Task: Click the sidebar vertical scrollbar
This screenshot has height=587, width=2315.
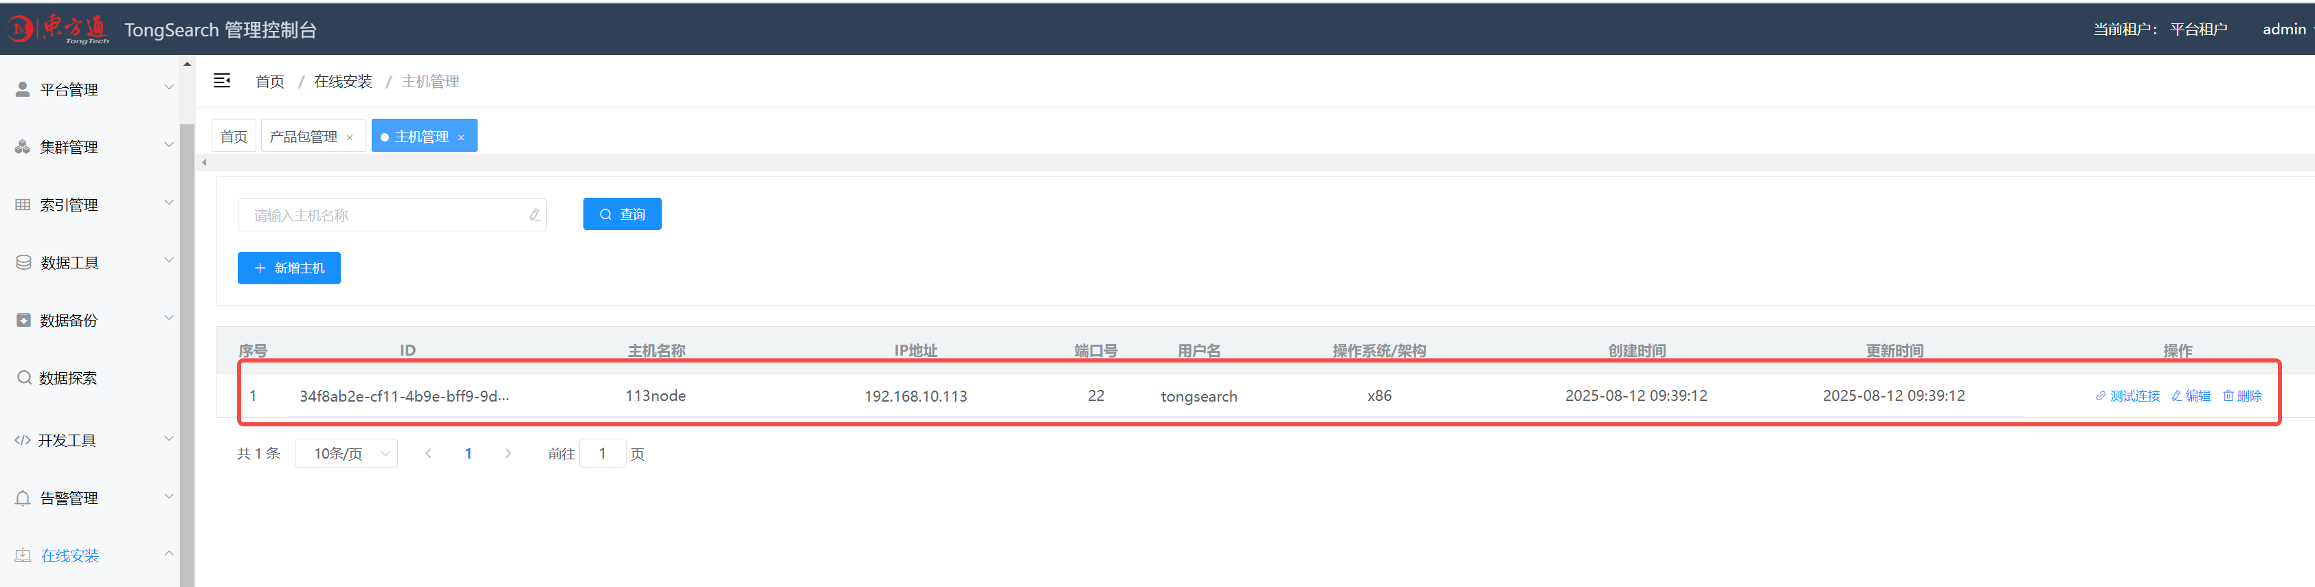Action: 187,354
